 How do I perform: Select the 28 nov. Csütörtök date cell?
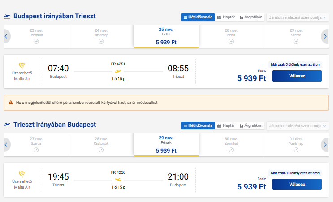pyautogui.click(x=101, y=144)
